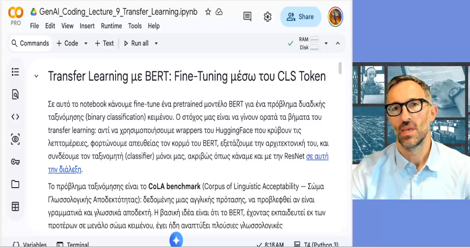This screenshot has width=470, height=248.
Task: Star the notebook with the star icon
Action: tap(208, 12)
